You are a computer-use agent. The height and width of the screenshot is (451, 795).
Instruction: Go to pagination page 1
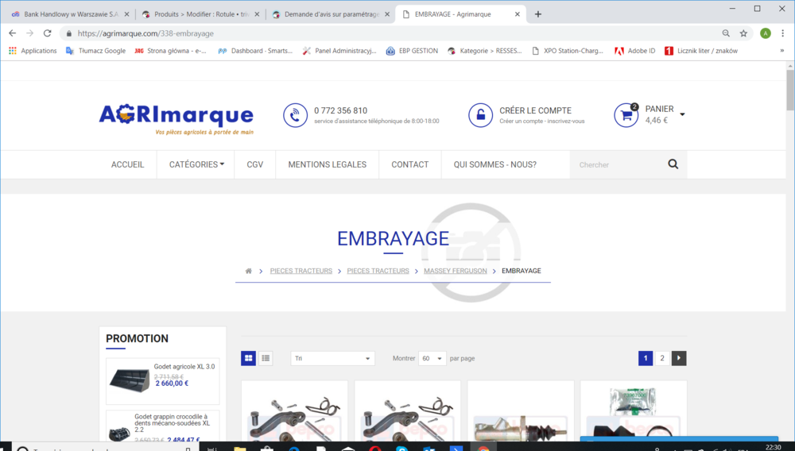coord(646,358)
